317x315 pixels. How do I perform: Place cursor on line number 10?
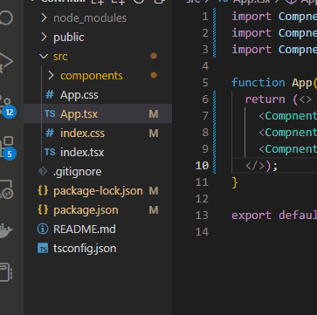203,166
